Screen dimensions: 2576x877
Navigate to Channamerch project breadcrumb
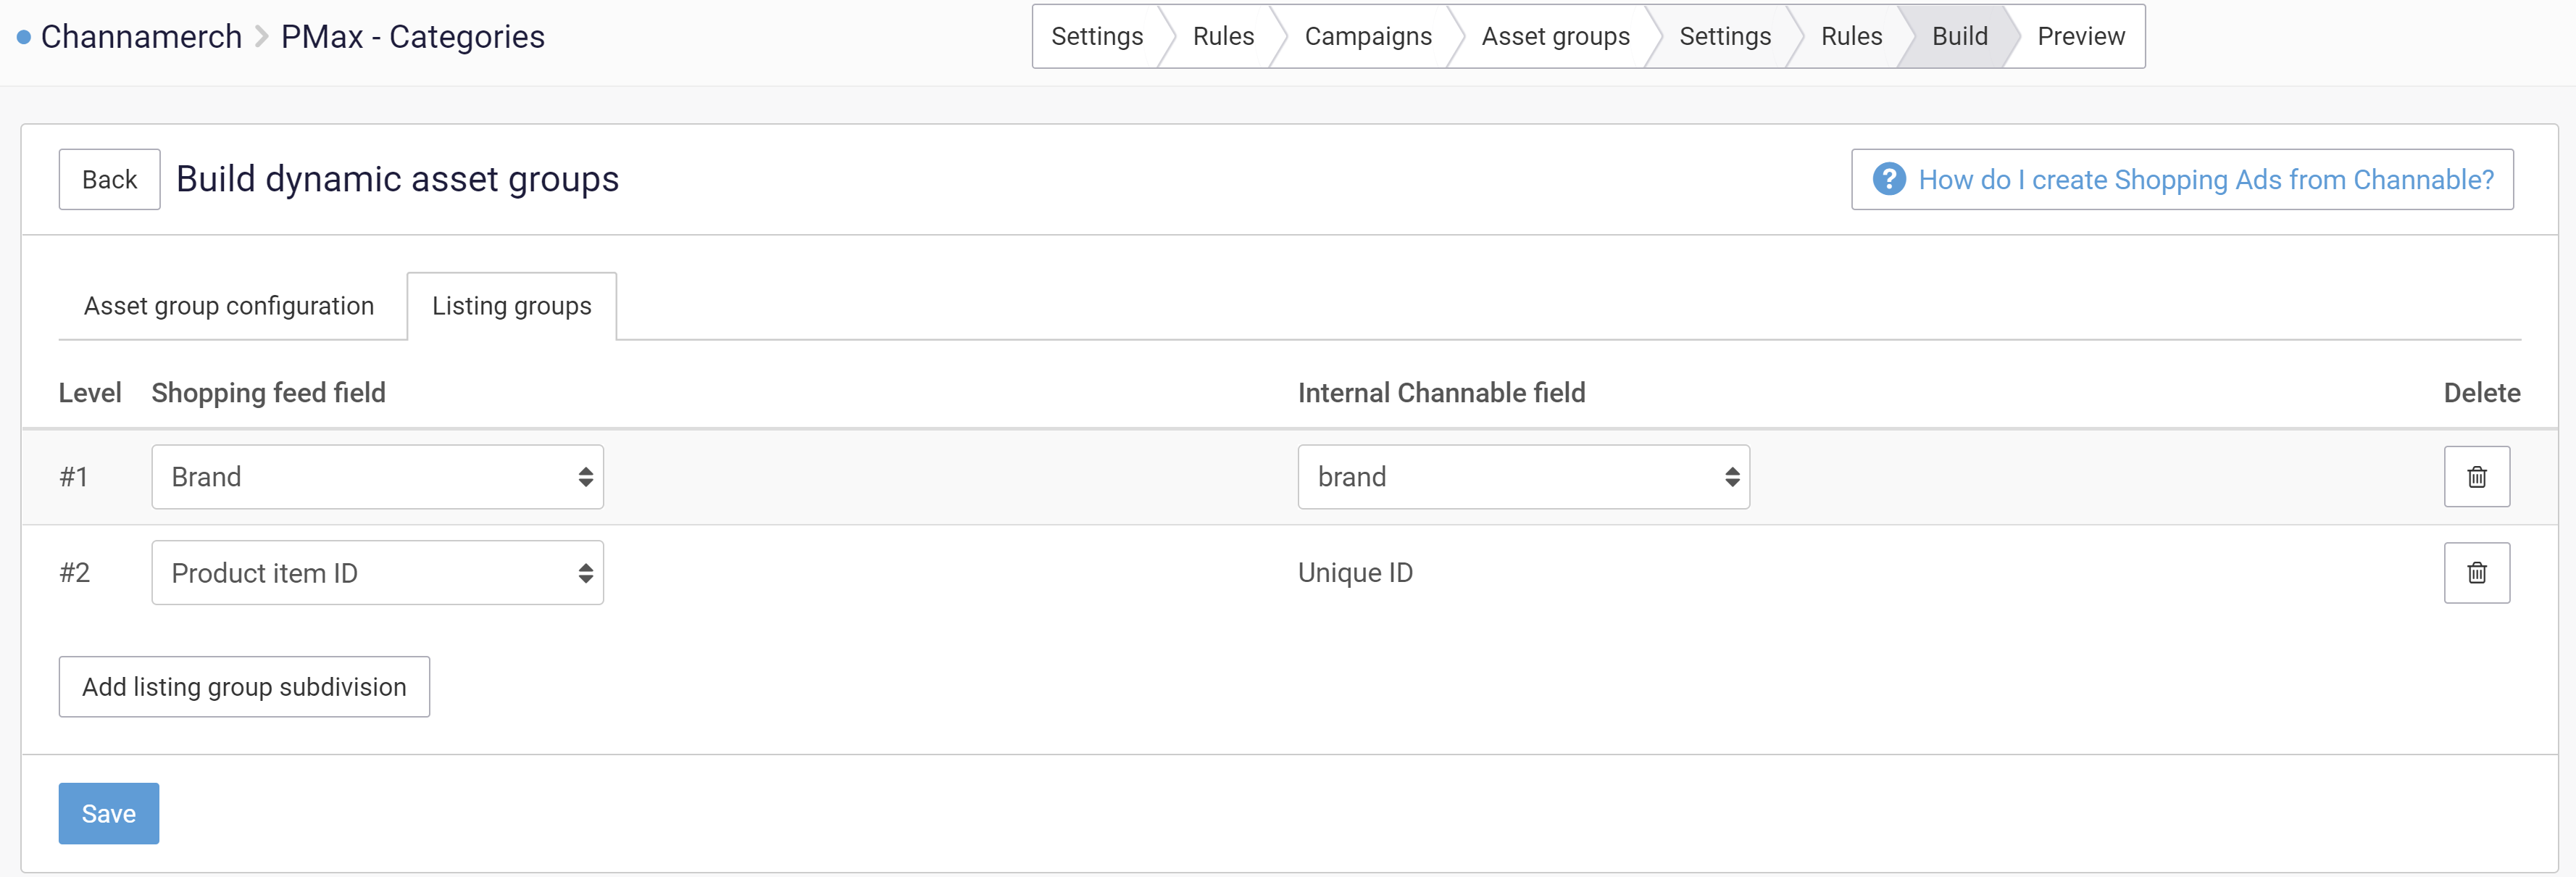click(x=141, y=37)
